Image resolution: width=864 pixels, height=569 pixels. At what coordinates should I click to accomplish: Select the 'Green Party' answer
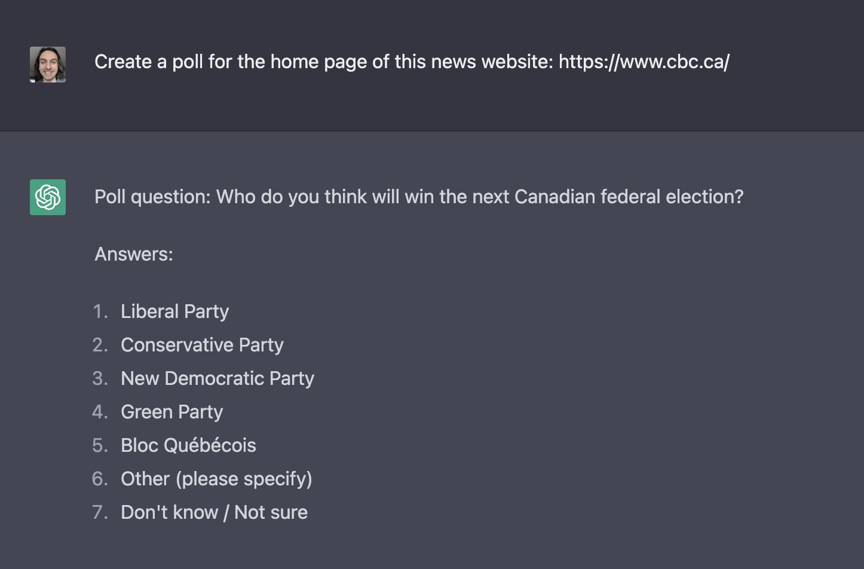point(171,412)
